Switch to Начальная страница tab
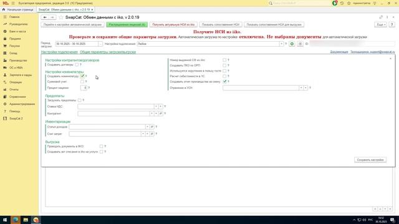Viewport: 399px width, 224px height. 18,10
